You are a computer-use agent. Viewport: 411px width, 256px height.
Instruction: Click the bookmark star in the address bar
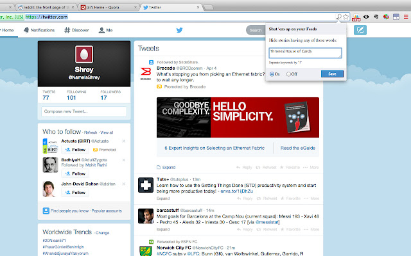coord(346,17)
